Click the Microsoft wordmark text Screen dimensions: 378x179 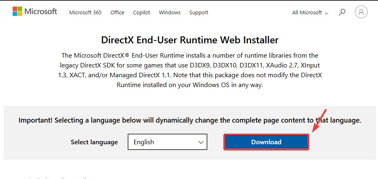40,11
